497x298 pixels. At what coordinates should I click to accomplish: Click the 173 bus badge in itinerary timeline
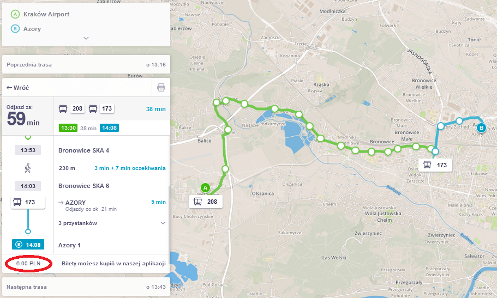[28, 202]
